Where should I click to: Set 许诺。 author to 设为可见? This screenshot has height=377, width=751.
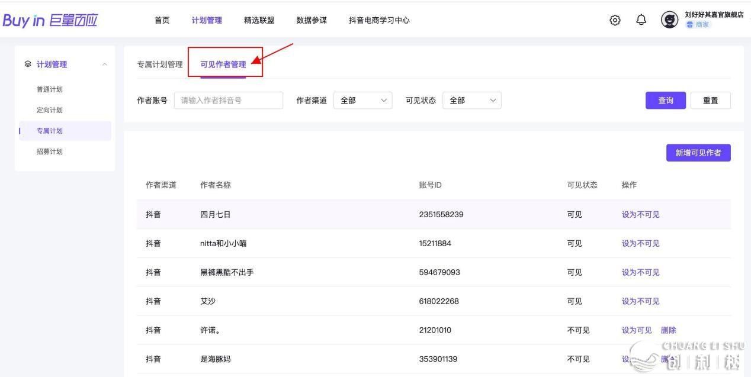pyautogui.click(x=637, y=330)
